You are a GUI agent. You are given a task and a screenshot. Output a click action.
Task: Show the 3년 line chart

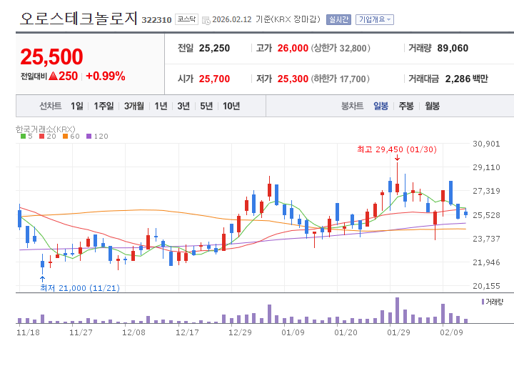(x=183, y=106)
